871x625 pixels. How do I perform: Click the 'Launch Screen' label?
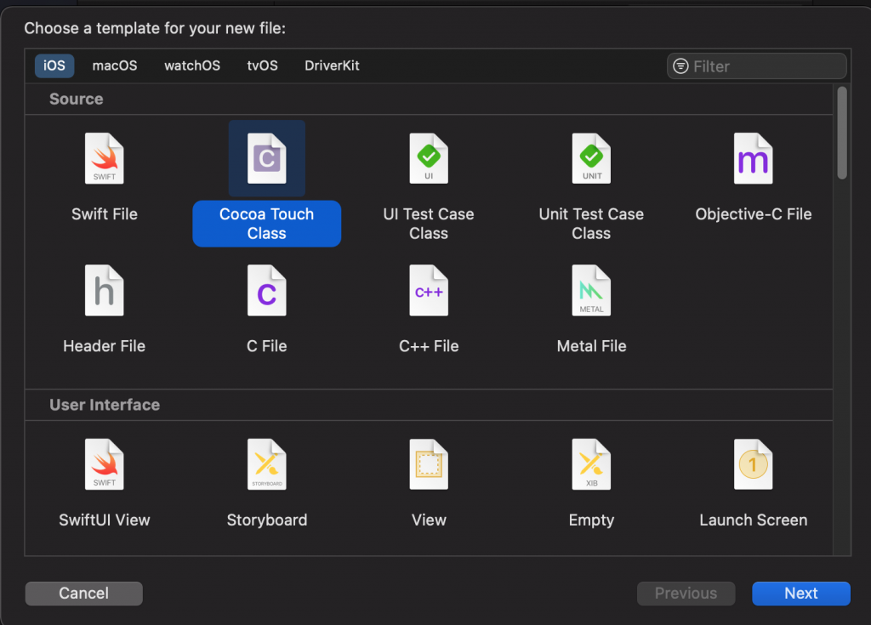point(754,520)
